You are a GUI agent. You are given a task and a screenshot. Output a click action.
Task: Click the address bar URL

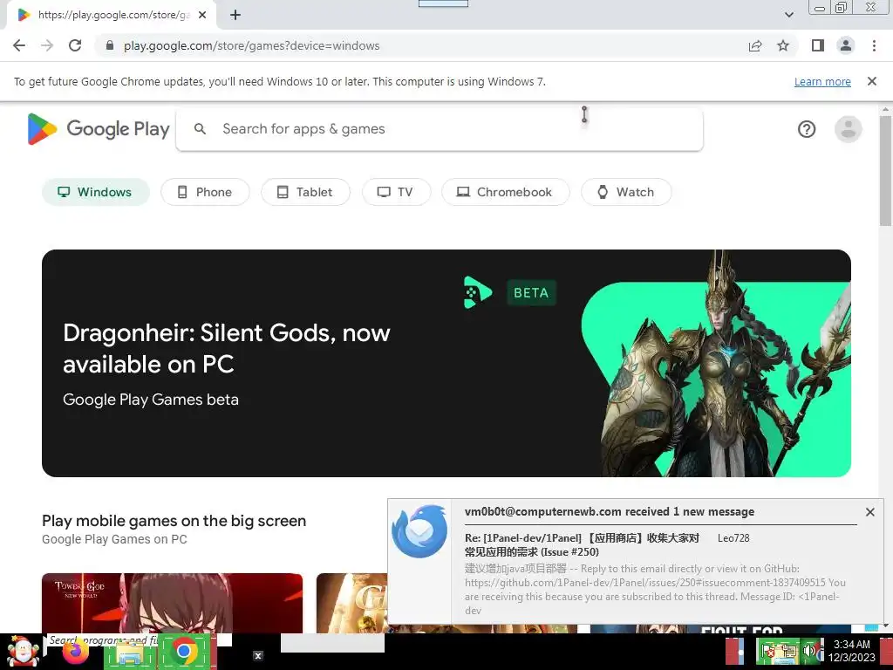pyautogui.click(x=252, y=45)
